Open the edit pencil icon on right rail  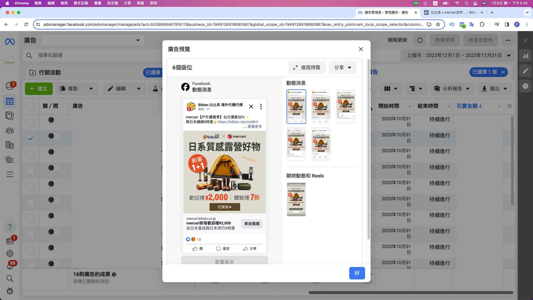click(526, 71)
